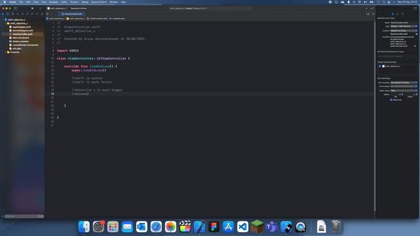Open Visual Studio Code from the dock
Viewport: 420px width, 236px height.
(x=243, y=227)
